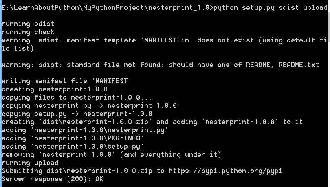330x187 pixels.
Task: Click the 'running check' output line
Action: coord(28,32)
